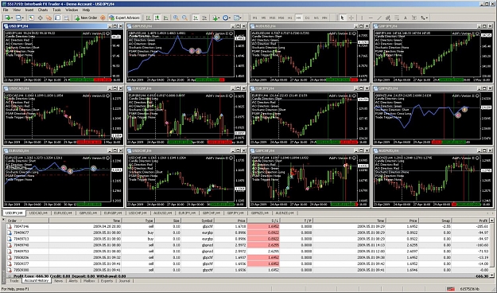Open the Help menu
The width and height of the screenshot is (497, 293).
86,10
